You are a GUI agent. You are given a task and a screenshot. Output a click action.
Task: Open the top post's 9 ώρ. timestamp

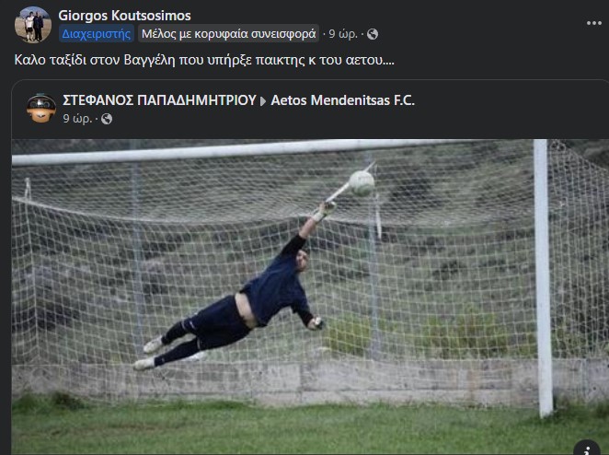coord(343,34)
